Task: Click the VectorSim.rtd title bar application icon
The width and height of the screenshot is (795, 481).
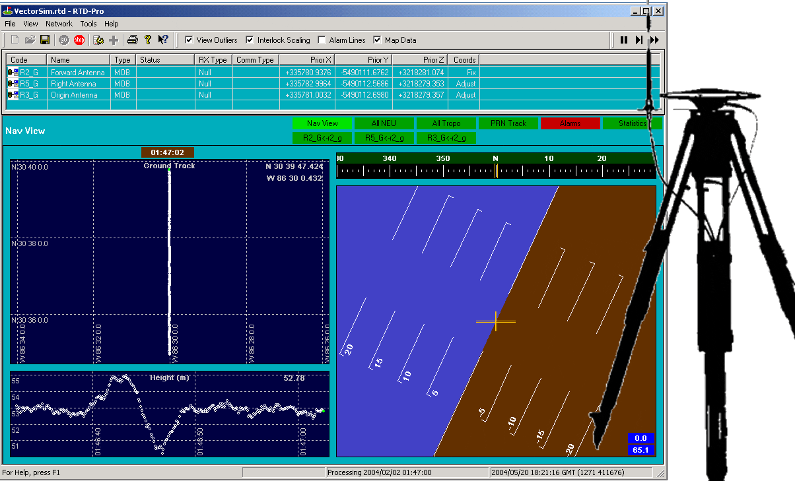Action: [8, 11]
